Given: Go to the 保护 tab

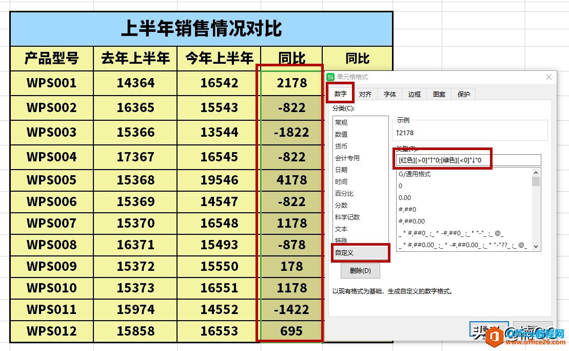Looking at the screenshot, I should [463, 95].
